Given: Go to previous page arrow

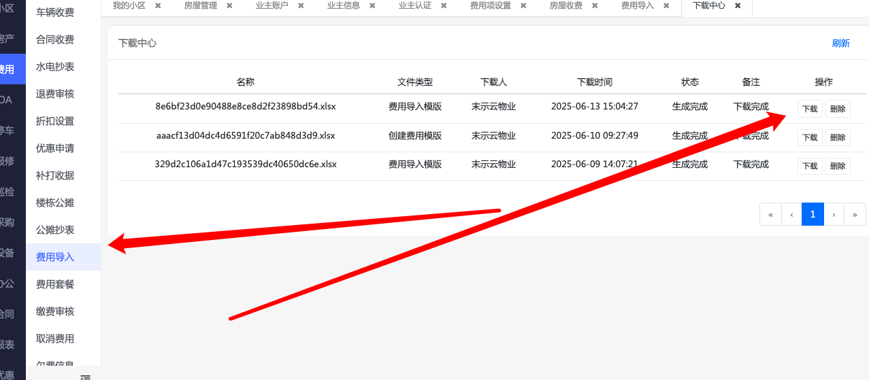Looking at the screenshot, I should coord(791,214).
